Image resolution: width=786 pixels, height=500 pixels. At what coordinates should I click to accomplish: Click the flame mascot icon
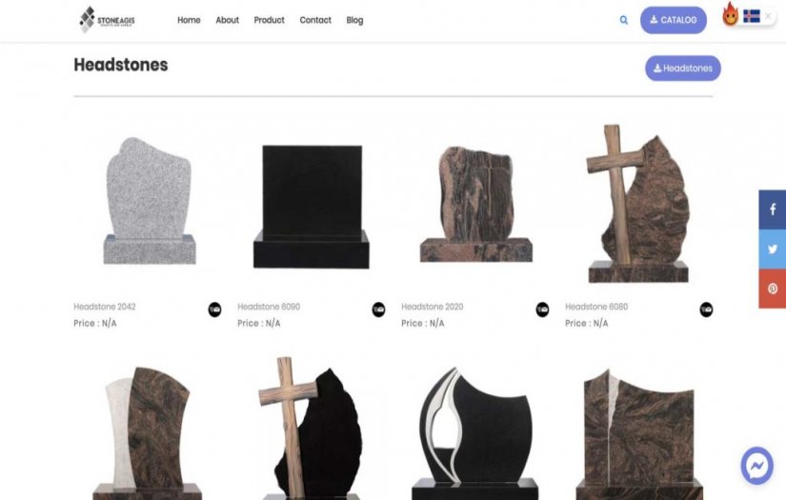[x=731, y=14]
